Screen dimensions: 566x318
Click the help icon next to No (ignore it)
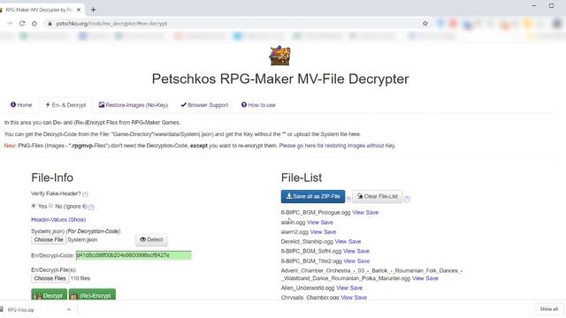(91, 207)
